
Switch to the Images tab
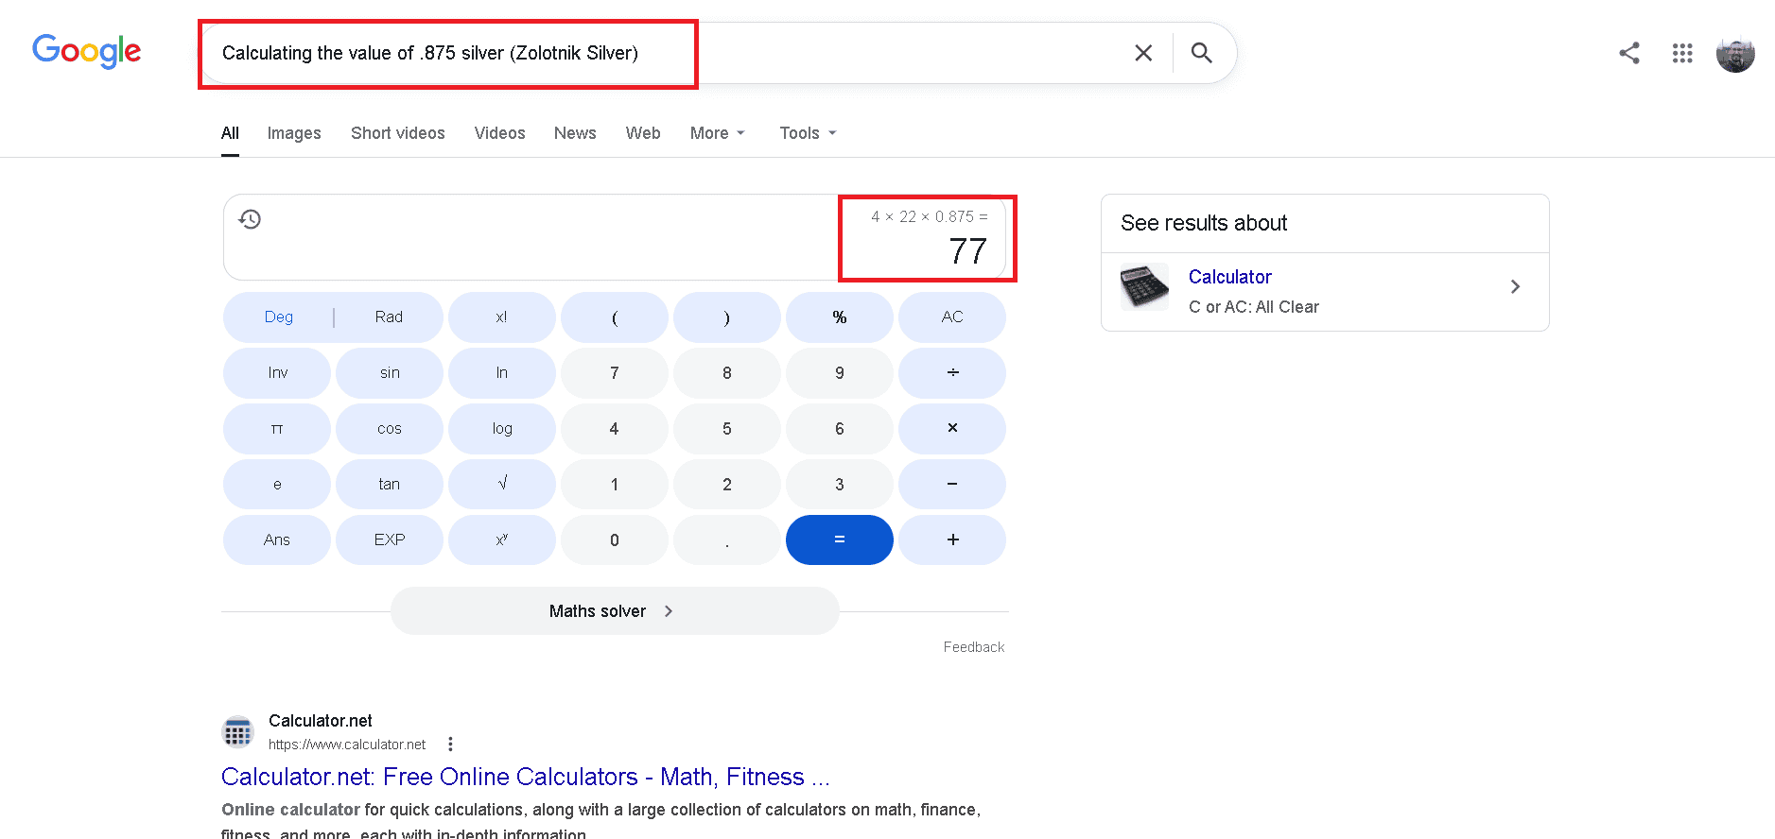(294, 133)
